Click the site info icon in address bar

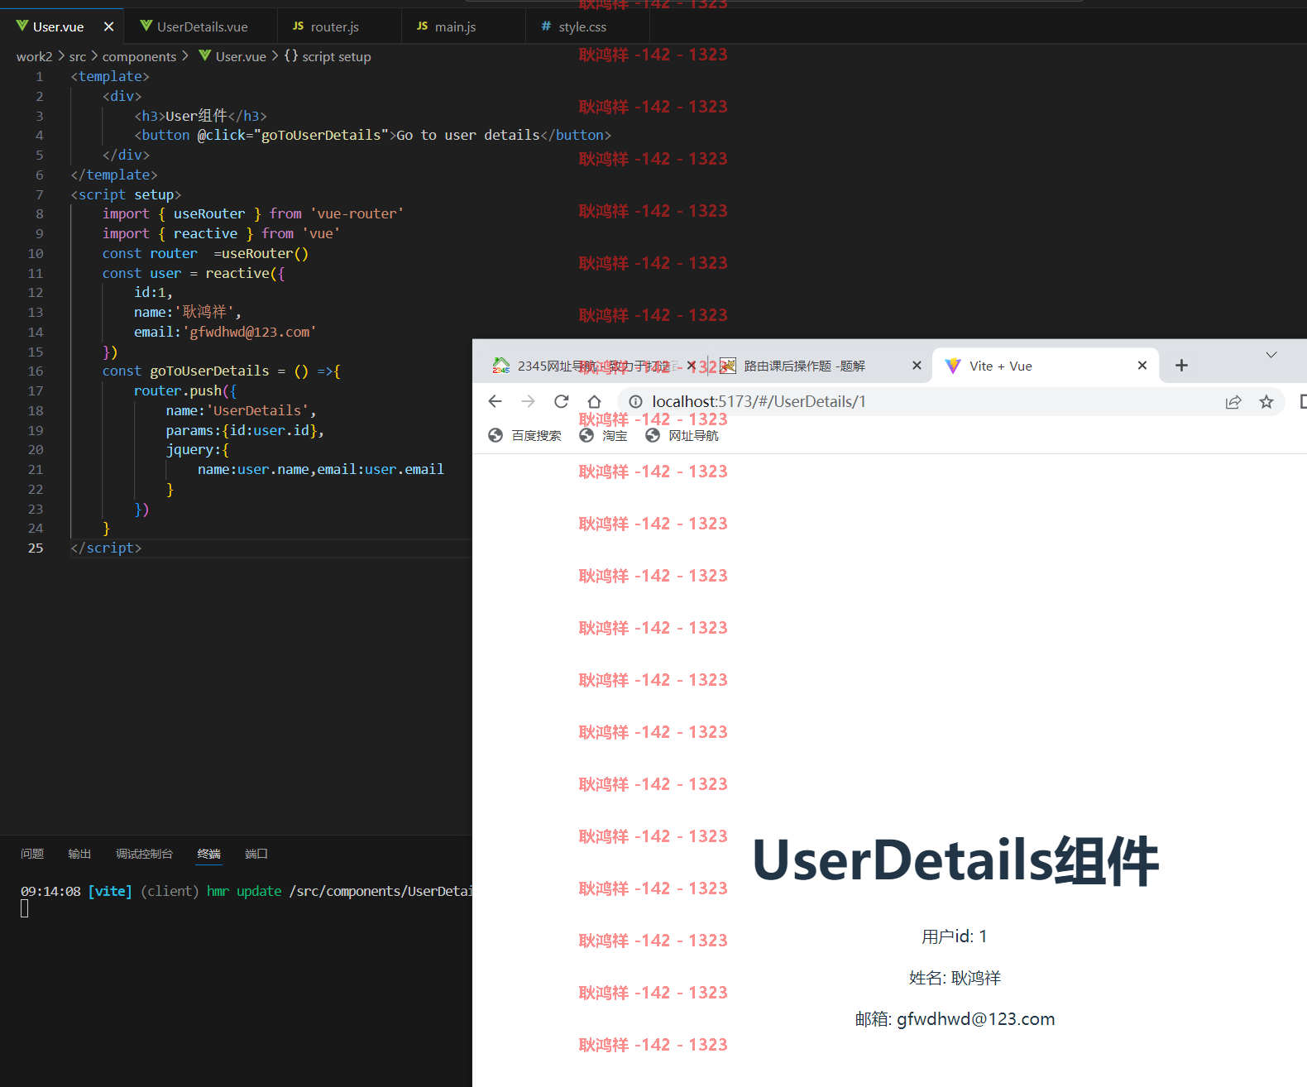click(635, 401)
